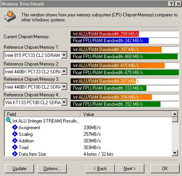Confirm with the OK button
The width and height of the screenshot is (182, 176).
165,169
